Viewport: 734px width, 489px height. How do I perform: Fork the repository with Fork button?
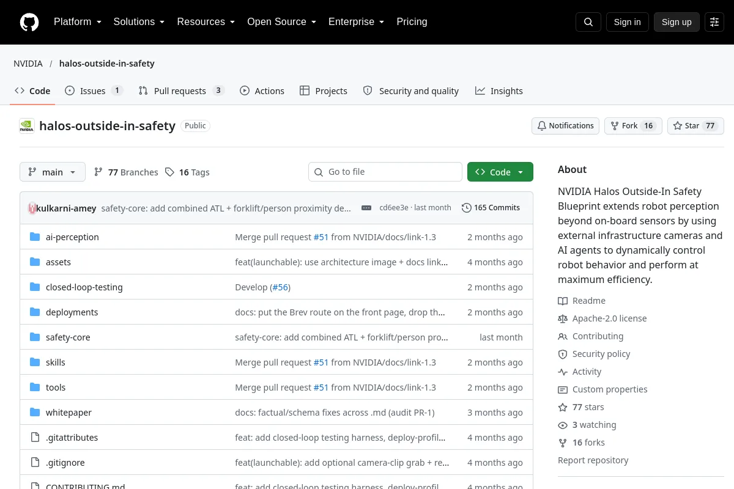click(x=633, y=126)
